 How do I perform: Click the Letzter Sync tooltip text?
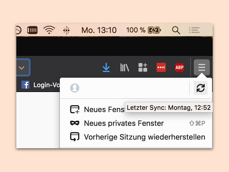(169, 108)
